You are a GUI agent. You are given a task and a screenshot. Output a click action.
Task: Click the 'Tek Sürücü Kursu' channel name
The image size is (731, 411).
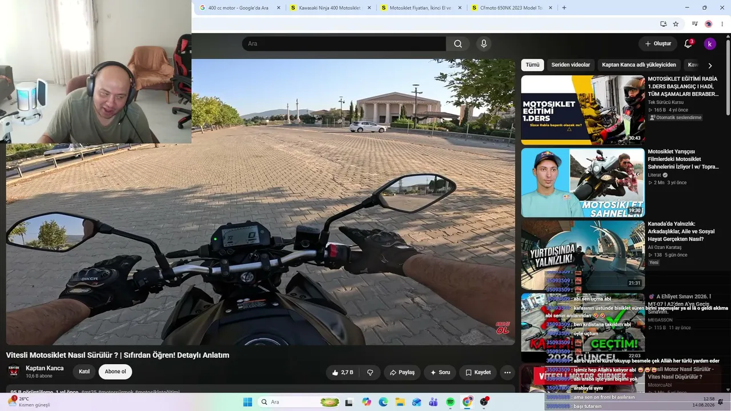(x=665, y=102)
